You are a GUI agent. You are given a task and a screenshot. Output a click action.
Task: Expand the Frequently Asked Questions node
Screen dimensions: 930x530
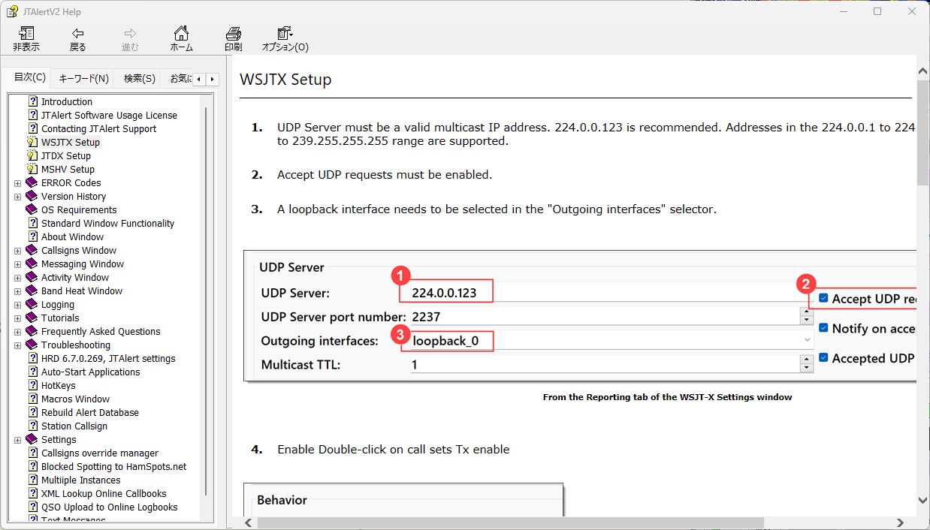click(x=17, y=332)
